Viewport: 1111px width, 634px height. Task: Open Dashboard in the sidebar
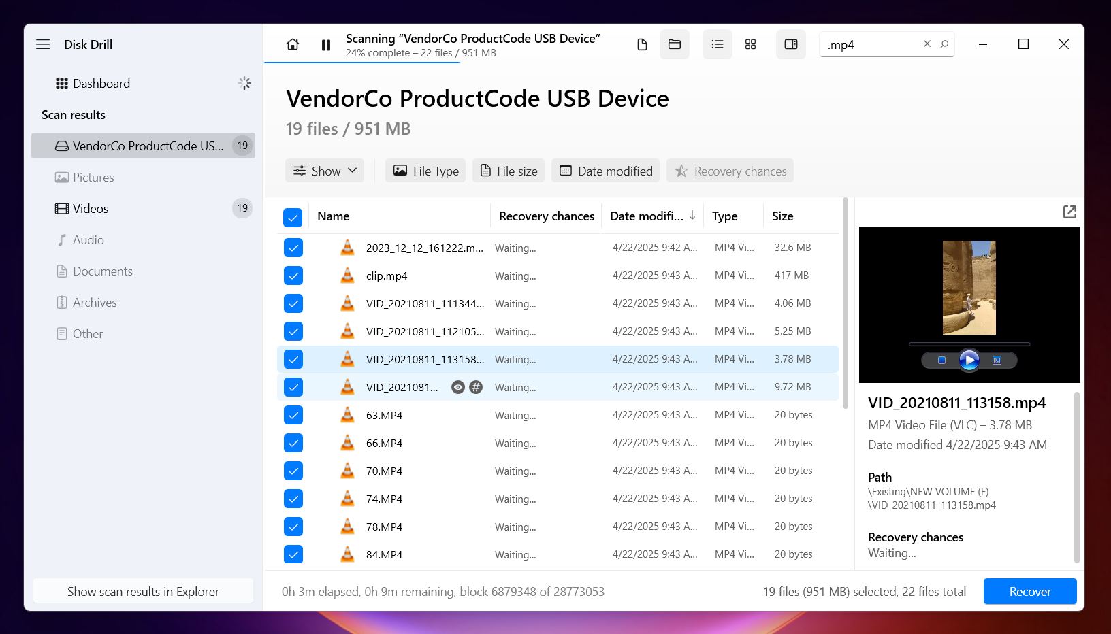coord(143,84)
